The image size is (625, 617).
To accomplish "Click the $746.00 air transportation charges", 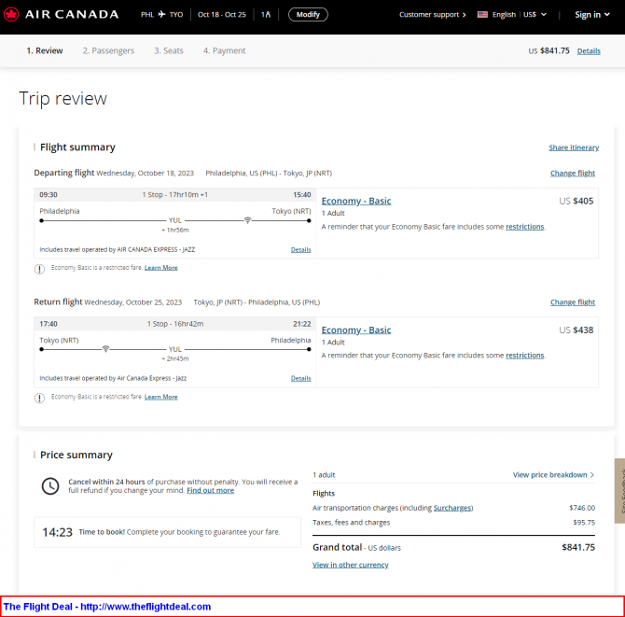I will point(582,508).
